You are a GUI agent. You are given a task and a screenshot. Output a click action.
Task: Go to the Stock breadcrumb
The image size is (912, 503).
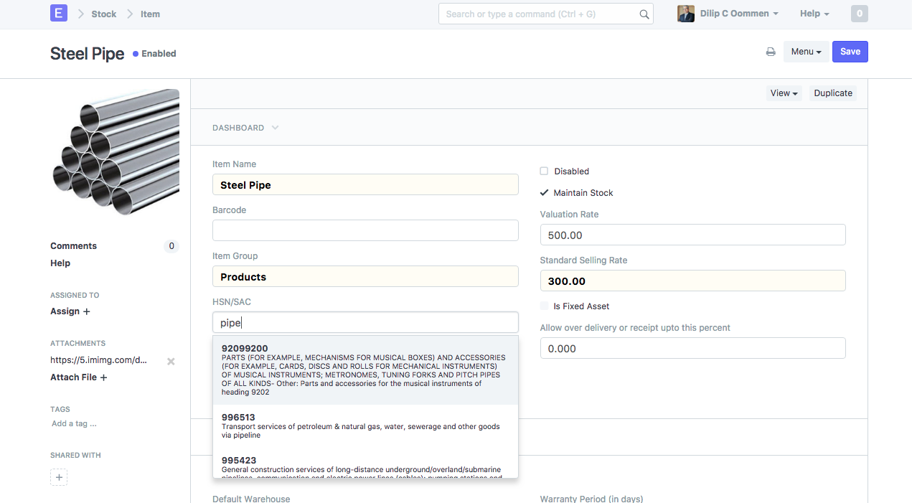(x=104, y=14)
